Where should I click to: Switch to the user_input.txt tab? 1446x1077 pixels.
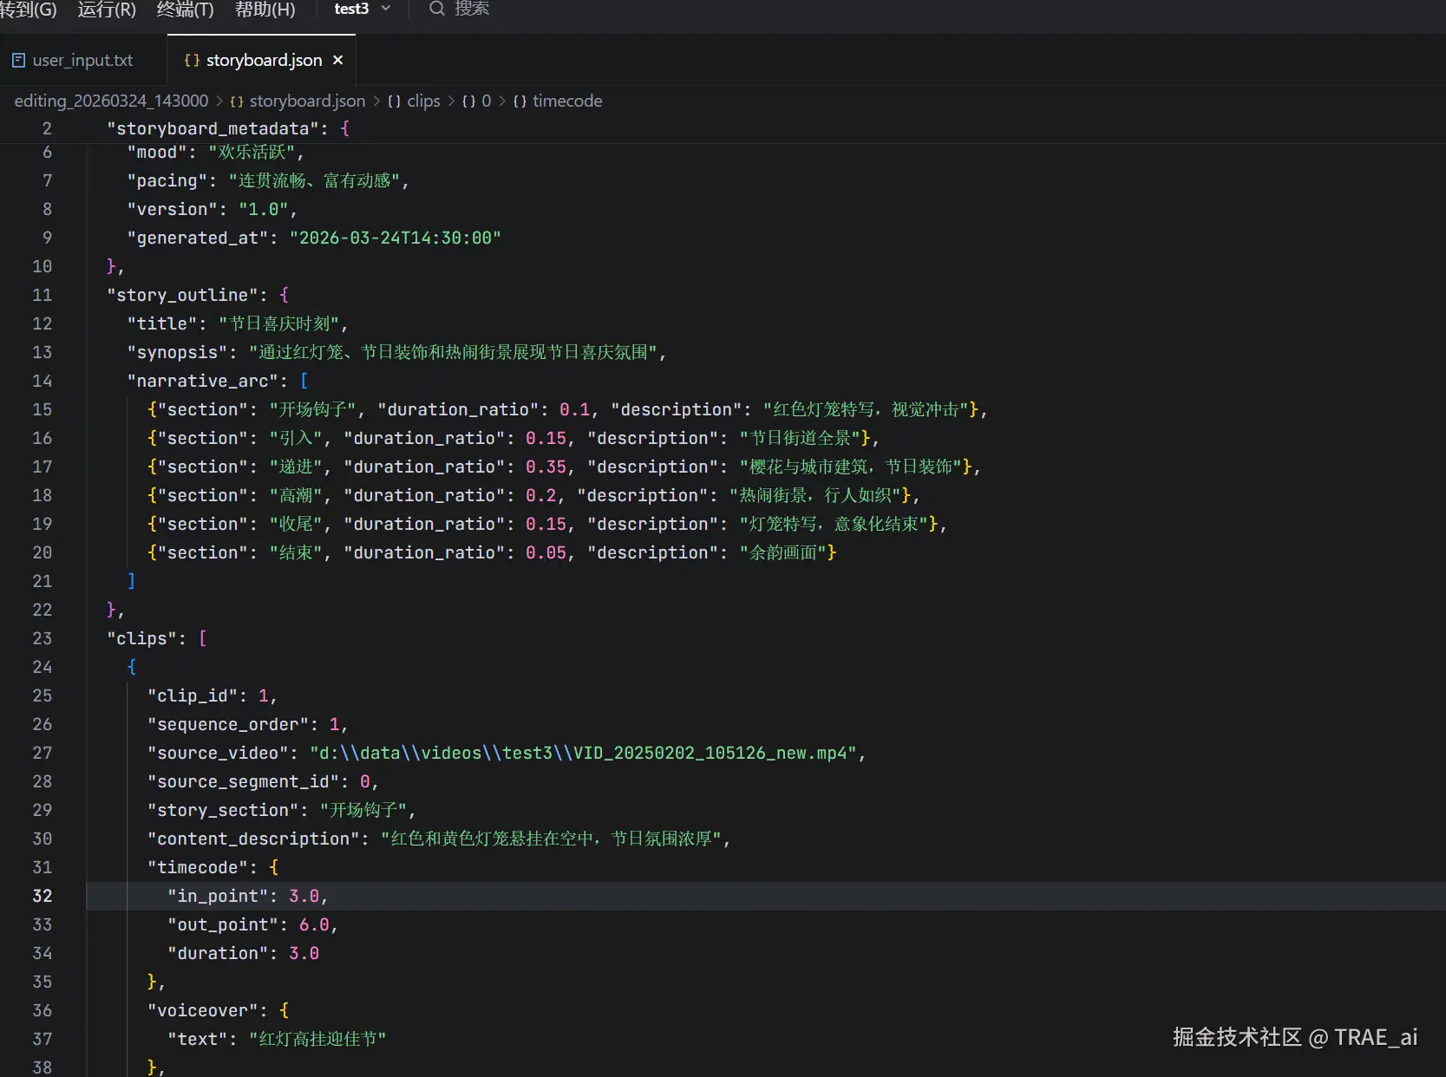[82, 60]
